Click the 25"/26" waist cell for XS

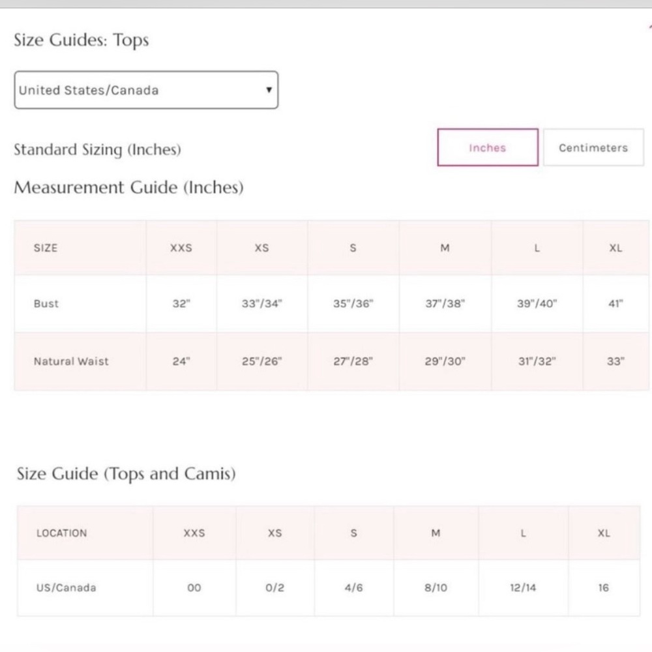point(262,361)
